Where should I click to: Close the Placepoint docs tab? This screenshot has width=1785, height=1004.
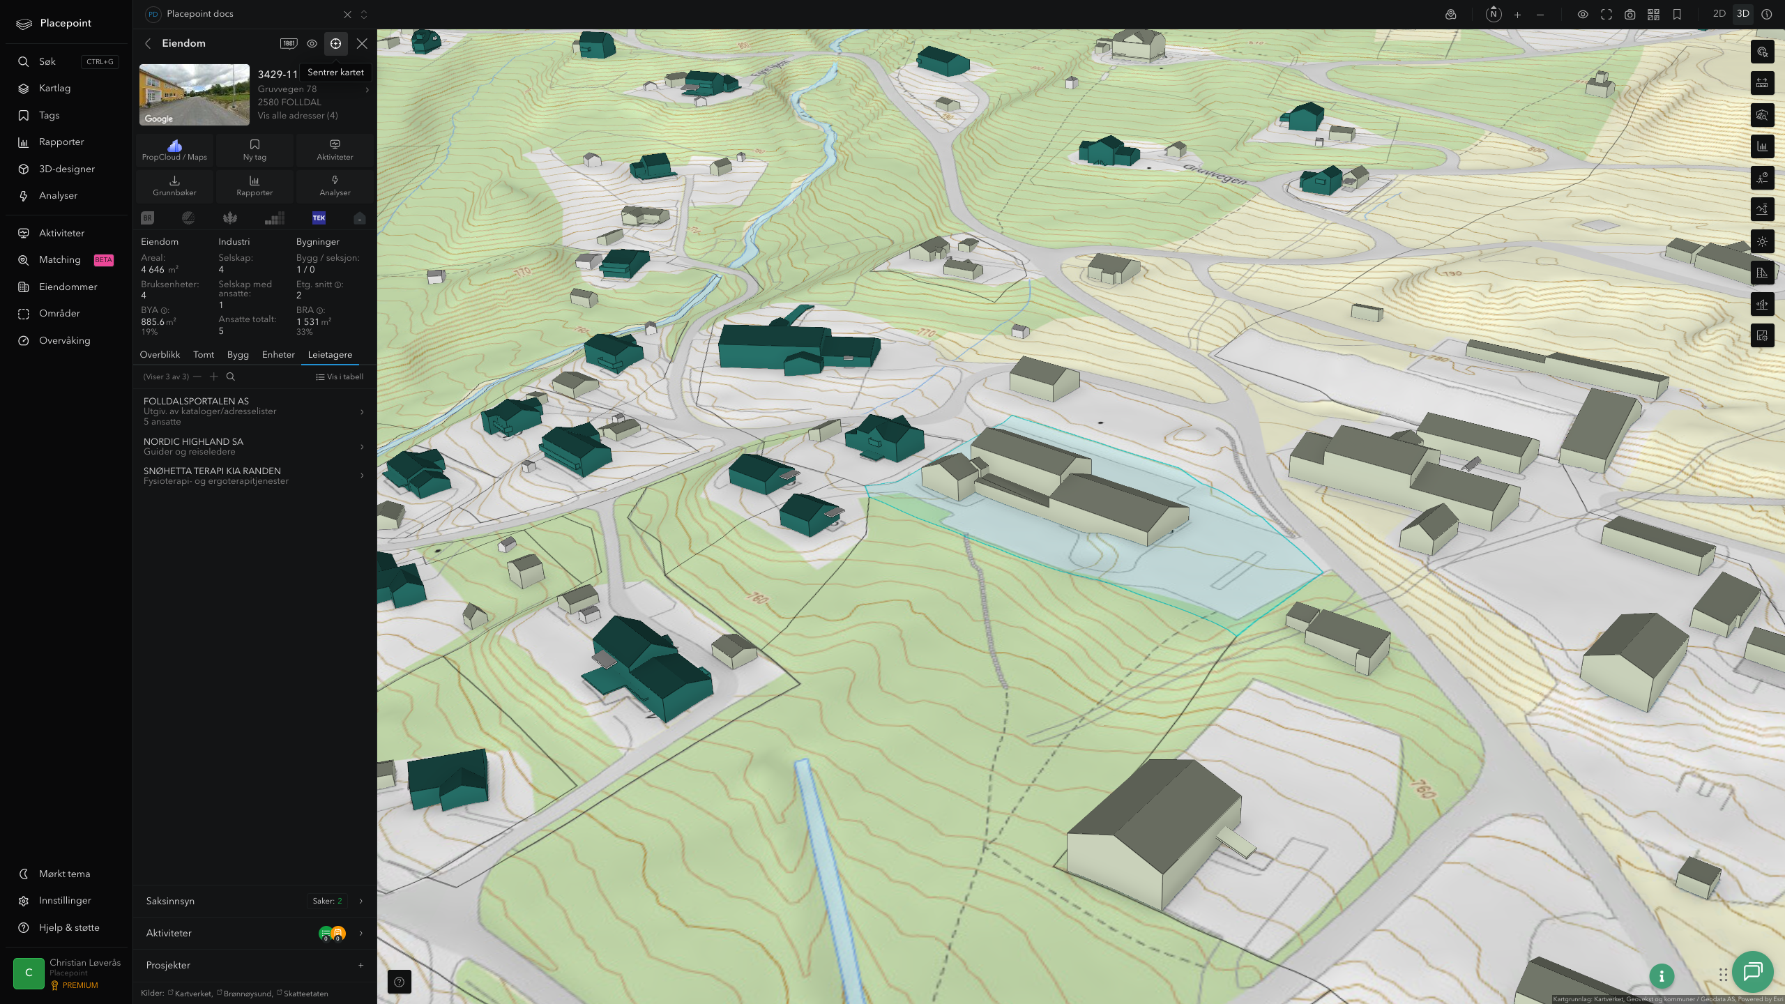tap(347, 14)
